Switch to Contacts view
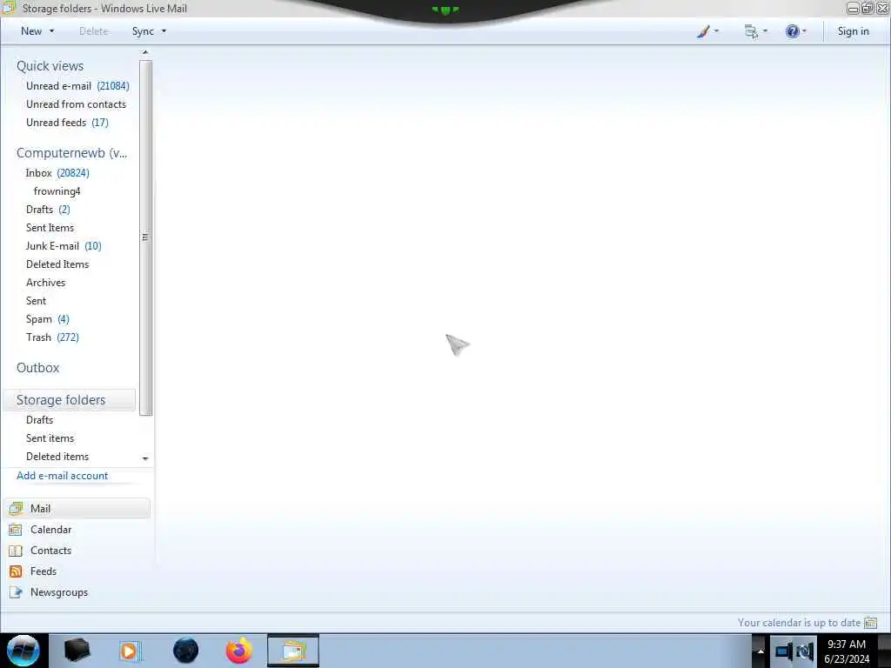This screenshot has width=891, height=668. point(51,551)
